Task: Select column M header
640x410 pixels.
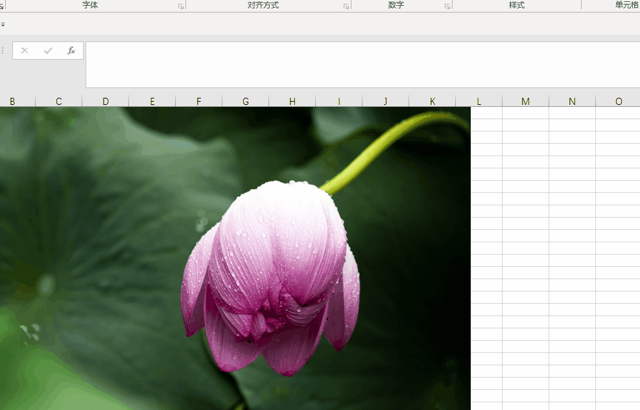Action: (x=525, y=101)
